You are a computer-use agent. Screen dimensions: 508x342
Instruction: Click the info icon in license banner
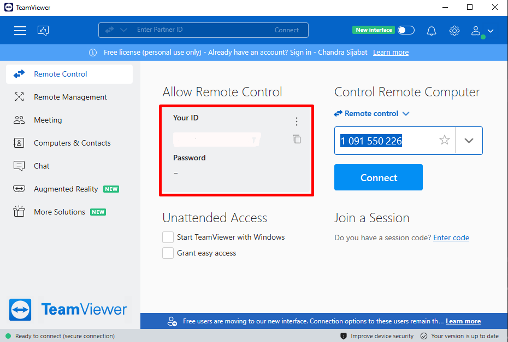pyautogui.click(x=93, y=53)
